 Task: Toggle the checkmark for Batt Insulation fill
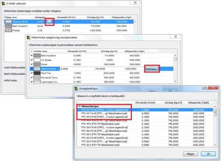click(32, 56)
